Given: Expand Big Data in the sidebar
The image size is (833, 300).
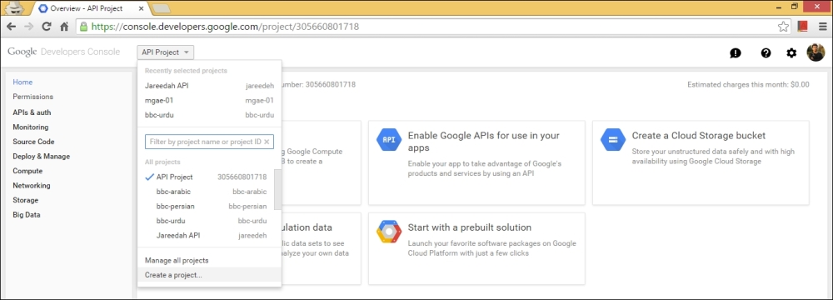Looking at the screenshot, I should 27,215.
